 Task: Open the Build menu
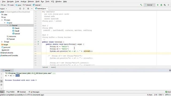[x=37, y=2]
